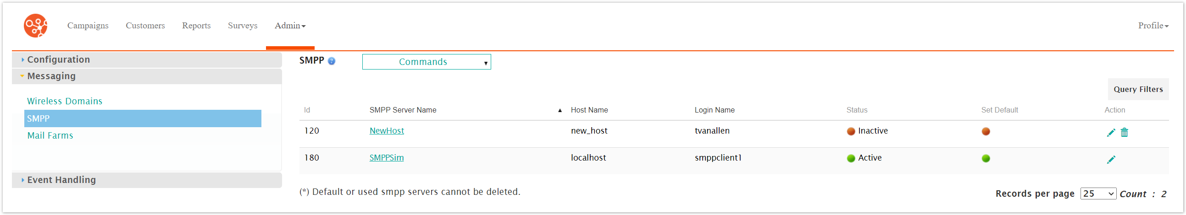
Task: Click the Active status dot for SMPPSim
Action: coord(851,158)
